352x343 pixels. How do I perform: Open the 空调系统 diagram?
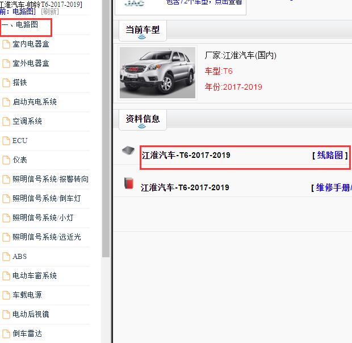coord(27,121)
